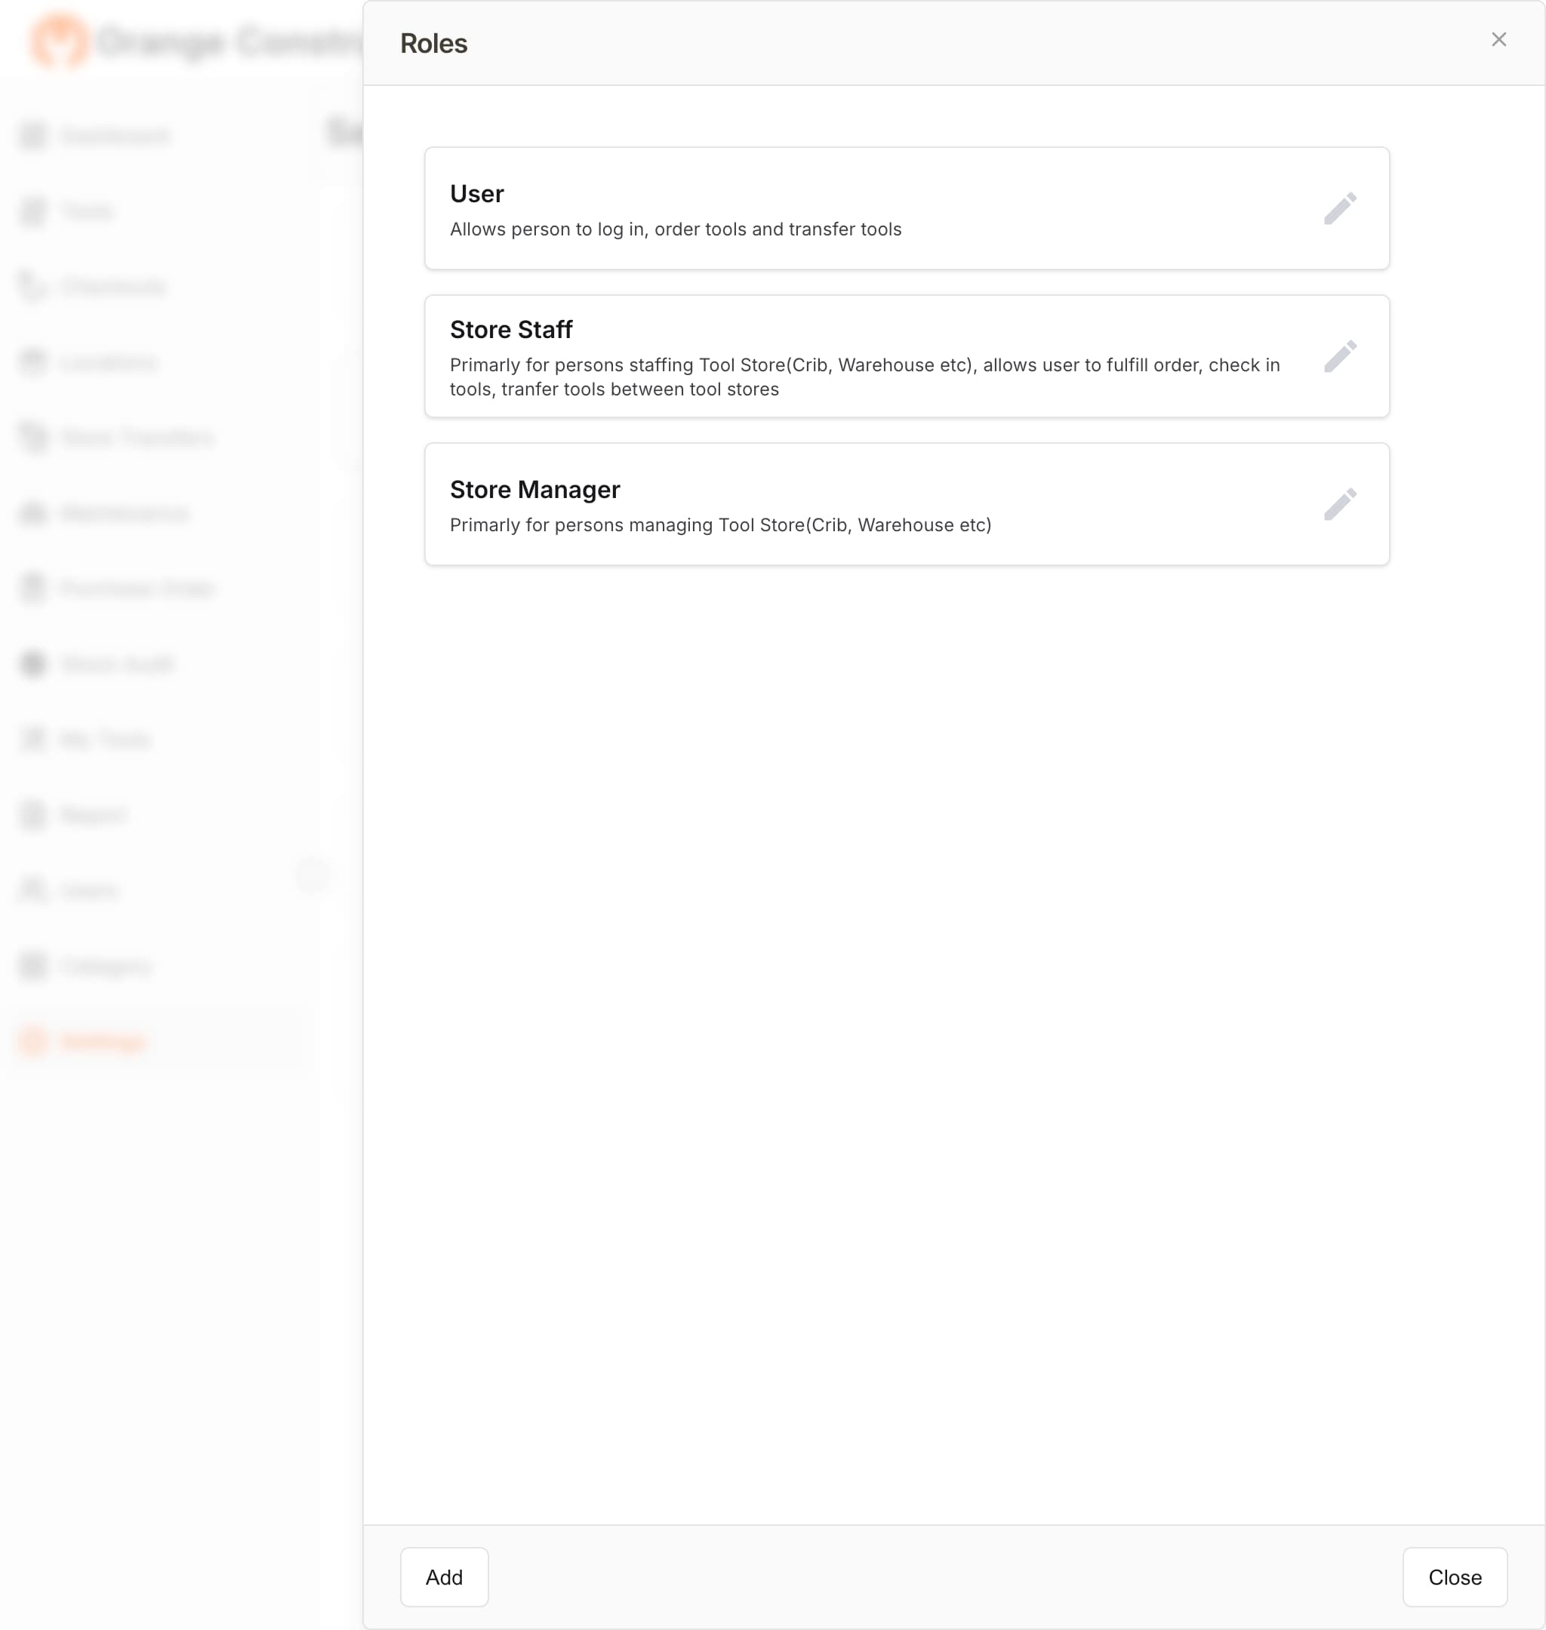This screenshot has height=1630, width=1546.
Task: Go to Checkouts in sidebar
Action: pyautogui.click(x=113, y=287)
